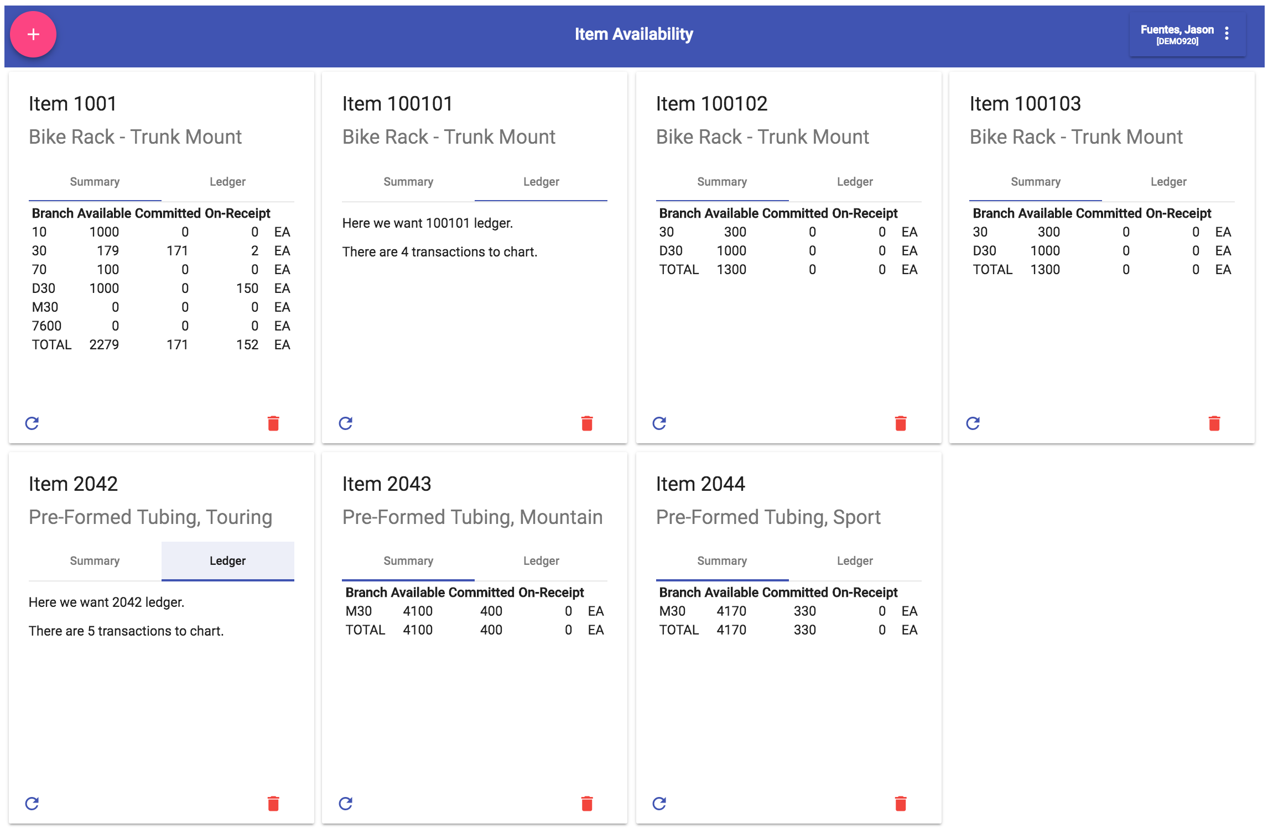Delete the Item 100103 card
This screenshot has height=839, width=1268.
tap(1214, 423)
